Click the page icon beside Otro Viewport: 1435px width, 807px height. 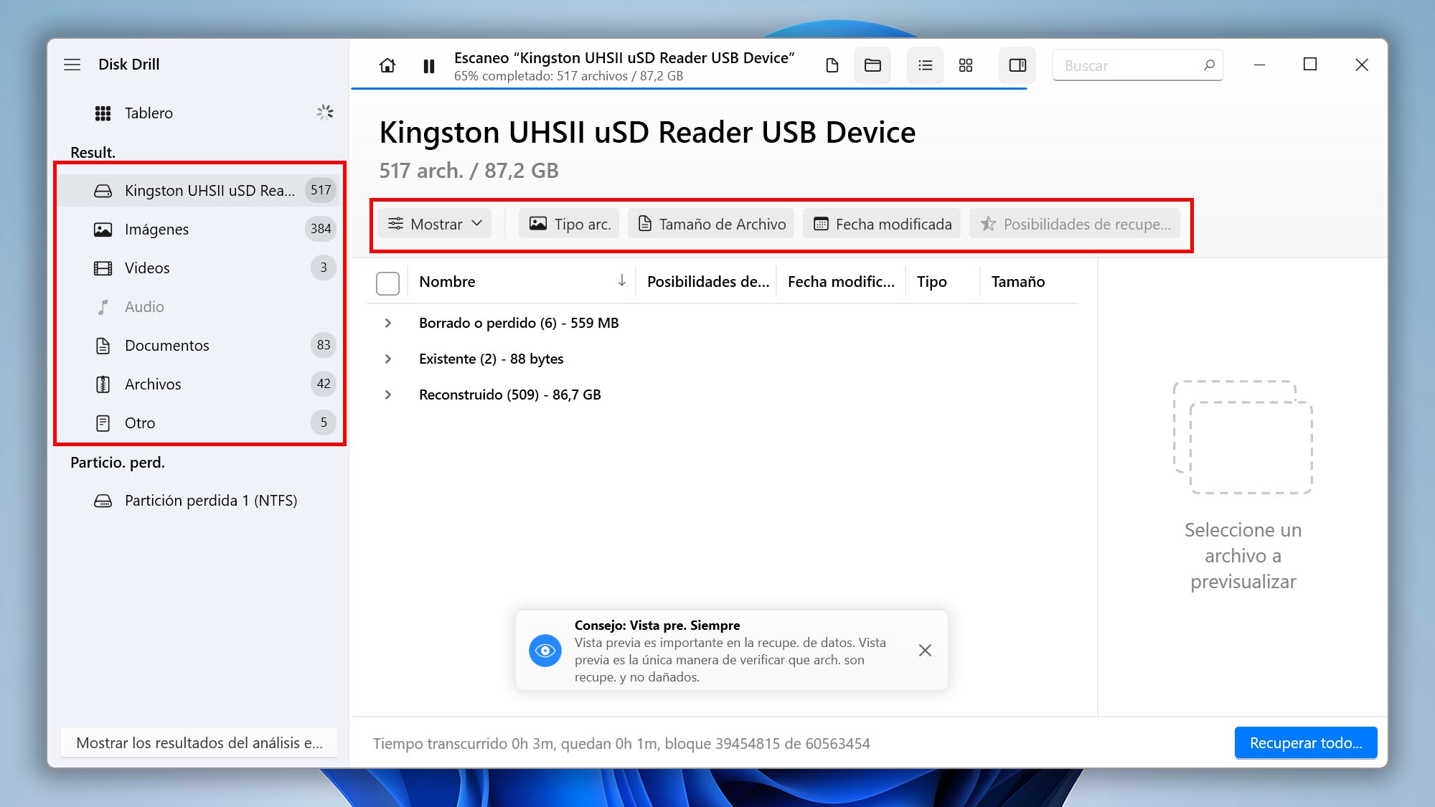(103, 423)
